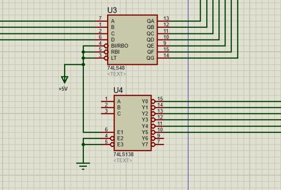Click the ground terminal symbol
This screenshot has width=281, height=190.
click(x=83, y=166)
